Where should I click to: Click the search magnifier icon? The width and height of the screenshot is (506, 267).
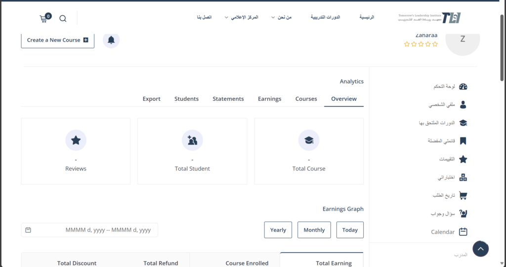[x=63, y=18]
